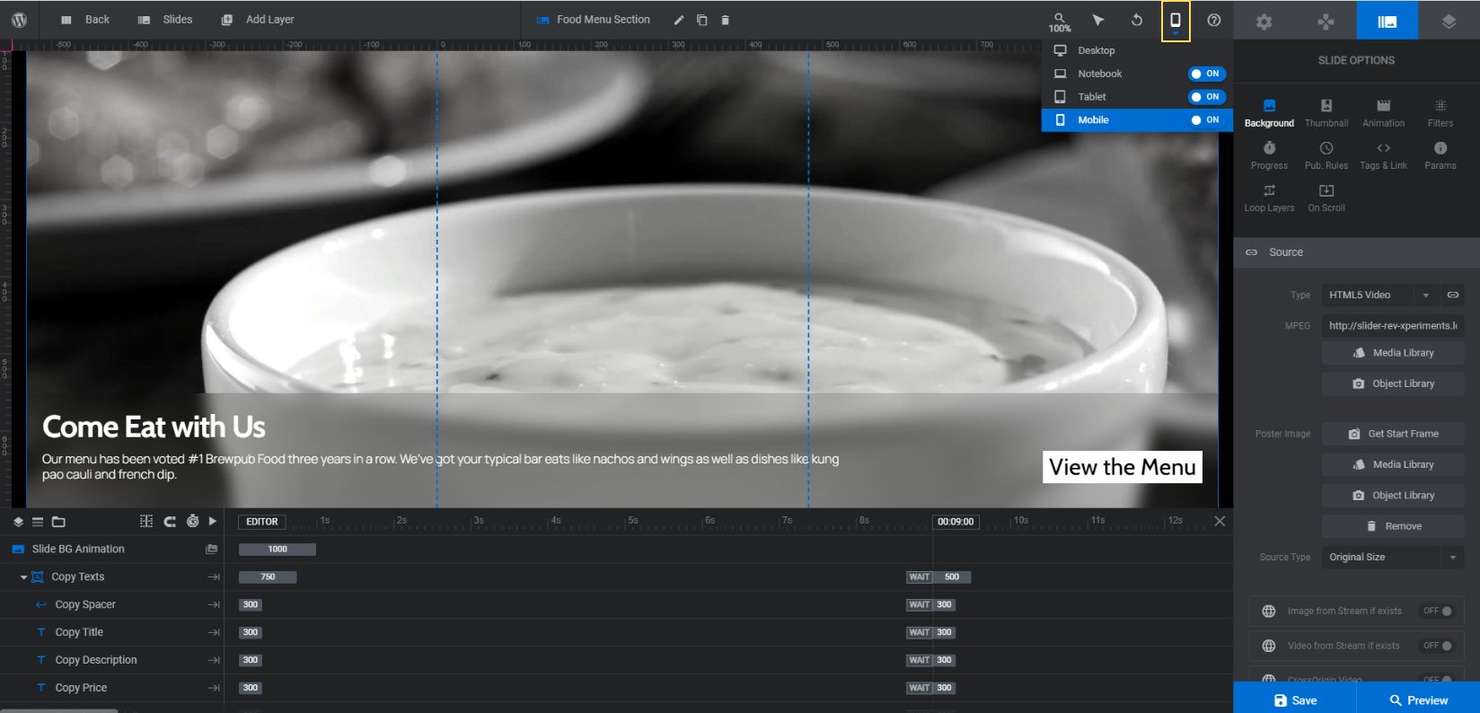The image size is (1480, 713).
Task: Select the Tags & Link option
Action: (1384, 155)
